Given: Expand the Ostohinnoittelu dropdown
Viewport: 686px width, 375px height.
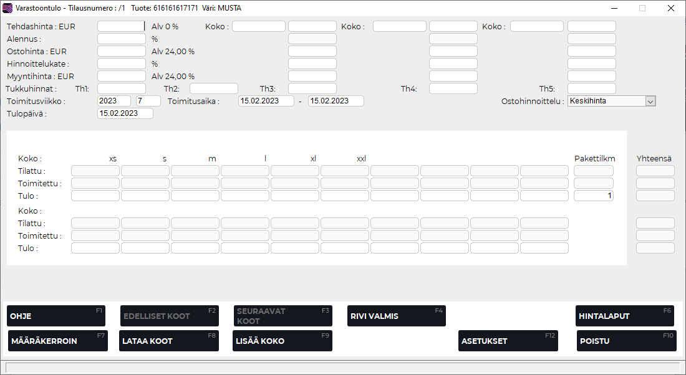Looking at the screenshot, I should click(x=650, y=101).
